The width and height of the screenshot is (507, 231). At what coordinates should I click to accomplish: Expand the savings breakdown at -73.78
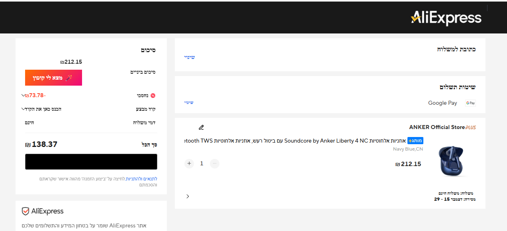[x=23, y=96]
